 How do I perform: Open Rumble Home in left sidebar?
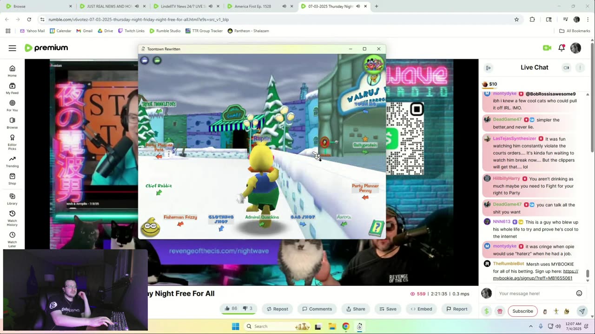[12, 71]
